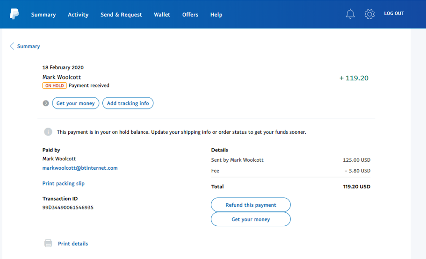This screenshot has height=259, width=426.
Task: Click Add tracking info button
Action: tap(128, 103)
